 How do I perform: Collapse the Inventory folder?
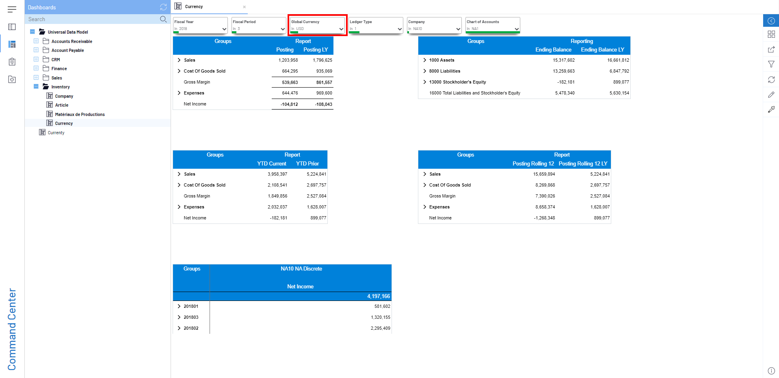coord(36,86)
